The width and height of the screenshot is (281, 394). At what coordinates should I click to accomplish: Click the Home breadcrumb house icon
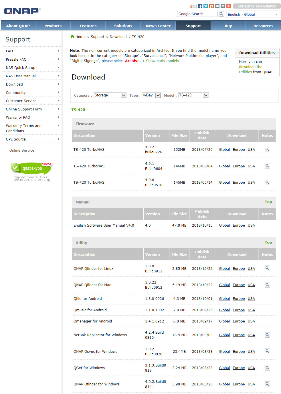point(72,37)
